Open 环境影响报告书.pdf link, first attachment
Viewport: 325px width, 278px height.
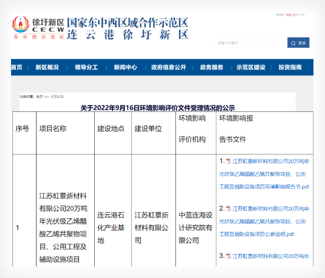pos(264,174)
